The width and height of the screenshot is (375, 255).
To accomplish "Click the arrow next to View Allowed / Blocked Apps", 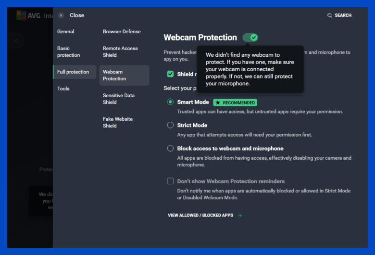I will 239,216.
